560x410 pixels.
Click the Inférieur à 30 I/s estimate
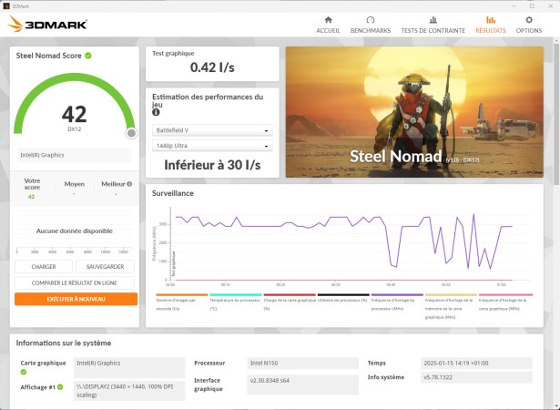pyautogui.click(x=212, y=165)
